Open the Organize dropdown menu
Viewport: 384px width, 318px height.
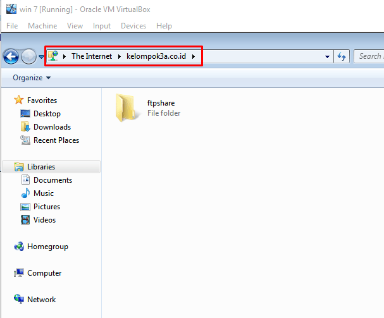[32, 78]
